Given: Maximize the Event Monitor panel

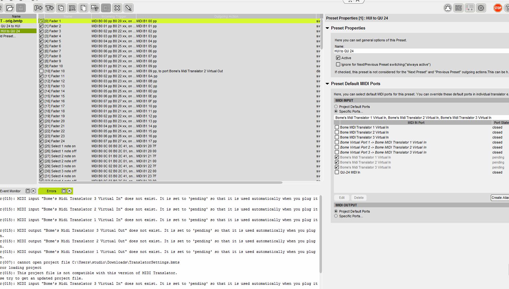Looking at the screenshot, I should (28, 191).
